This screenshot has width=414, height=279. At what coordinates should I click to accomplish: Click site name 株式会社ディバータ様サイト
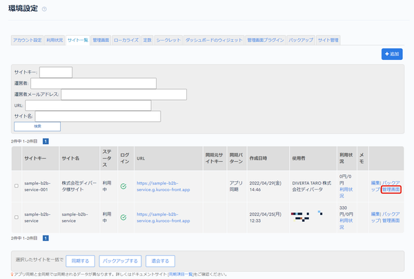pyautogui.click(x=79, y=186)
